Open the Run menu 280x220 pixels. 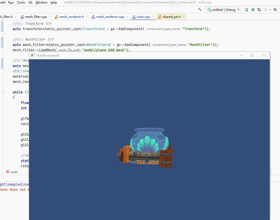tap(11, 3)
